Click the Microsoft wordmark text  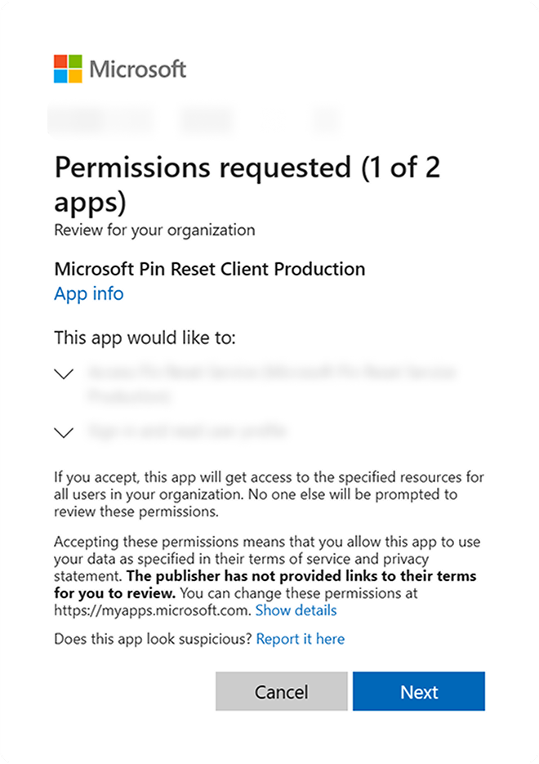coord(138,69)
